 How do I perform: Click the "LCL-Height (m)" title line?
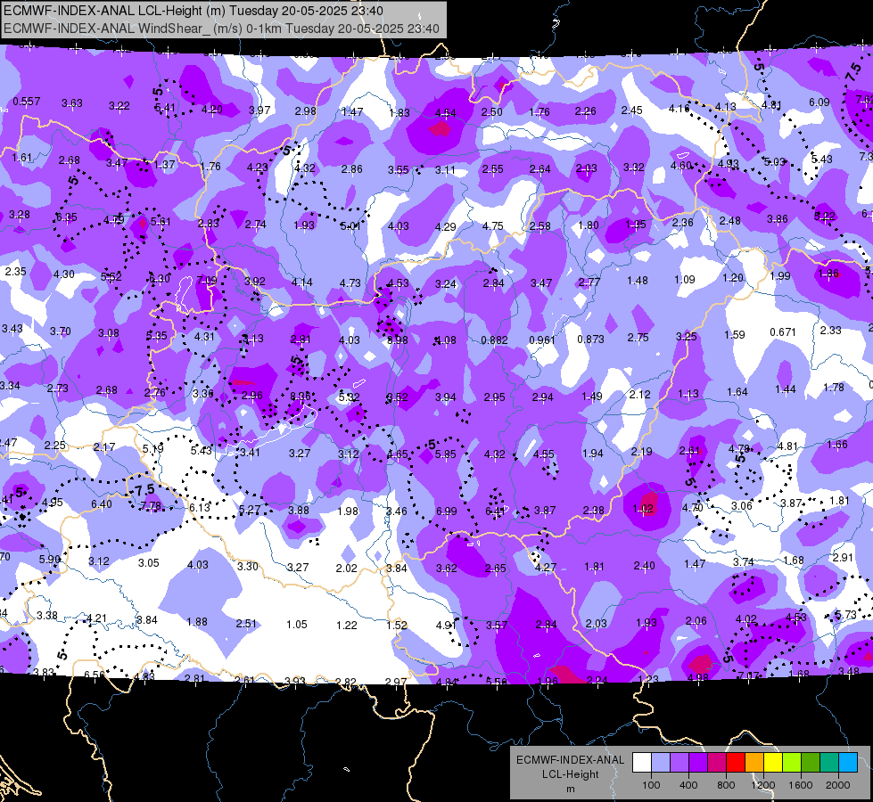(x=194, y=11)
